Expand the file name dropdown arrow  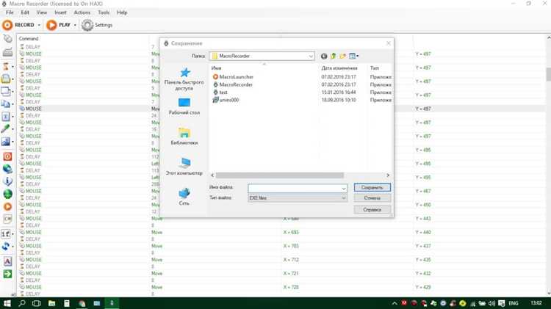coord(344,189)
